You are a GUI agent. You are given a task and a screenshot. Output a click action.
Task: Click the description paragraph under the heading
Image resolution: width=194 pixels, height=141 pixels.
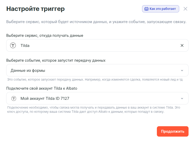point(96,22)
